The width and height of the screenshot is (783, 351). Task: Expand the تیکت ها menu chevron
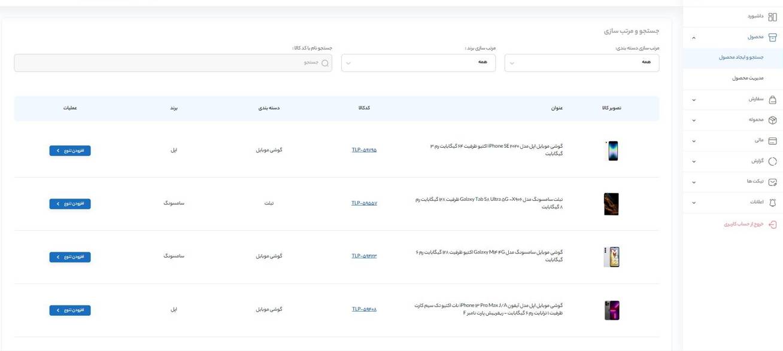coord(694,182)
